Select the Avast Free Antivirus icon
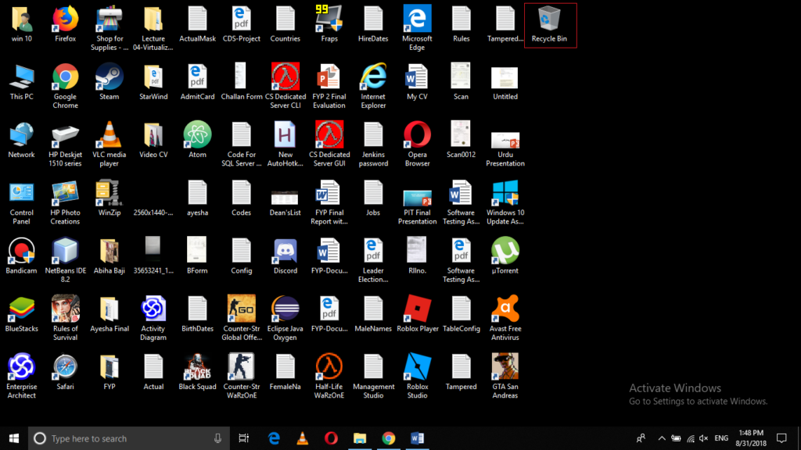The height and width of the screenshot is (450, 801). click(x=505, y=319)
